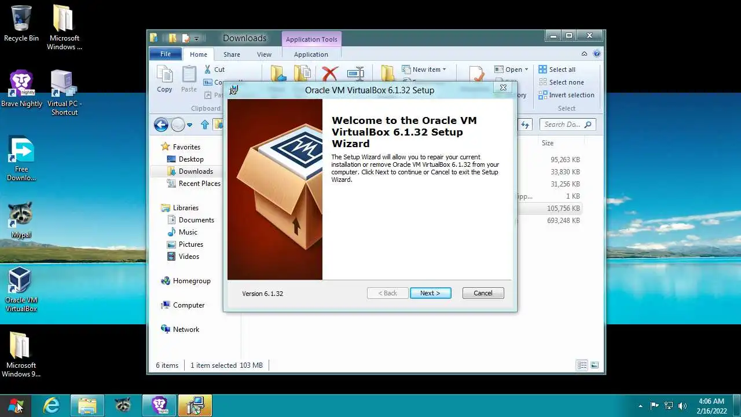Click the volume icon in system tray
This screenshot has height=417, width=741.
pos(683,405)
